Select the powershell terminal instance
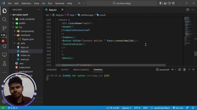The height and width of the screenshot is (110, 197). point(163,70)
